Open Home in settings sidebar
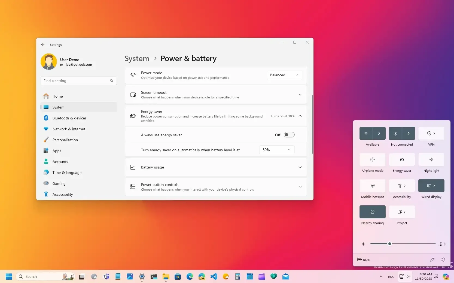This screenshot has height=283, width=454. (79, 96)
